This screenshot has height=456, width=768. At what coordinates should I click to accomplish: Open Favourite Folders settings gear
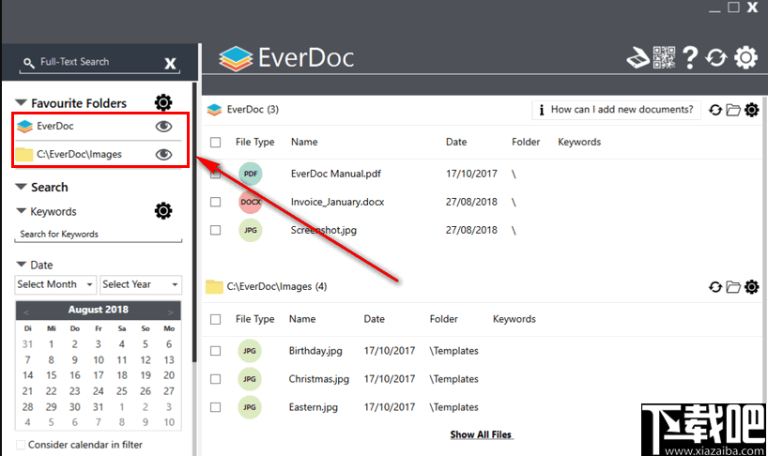click(x=163, y=103)
